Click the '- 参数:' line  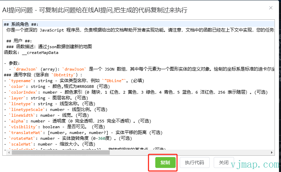[12, 63]
